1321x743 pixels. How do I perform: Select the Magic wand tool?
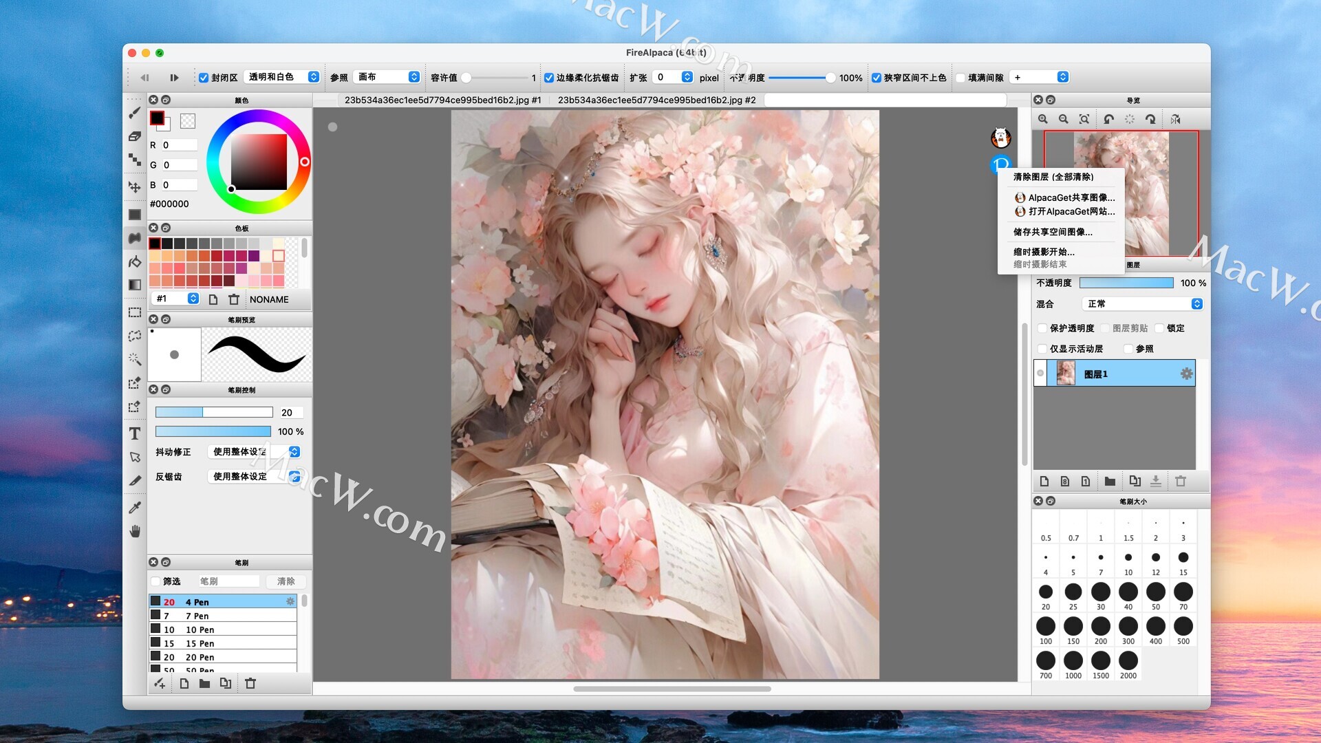[135, 359]
